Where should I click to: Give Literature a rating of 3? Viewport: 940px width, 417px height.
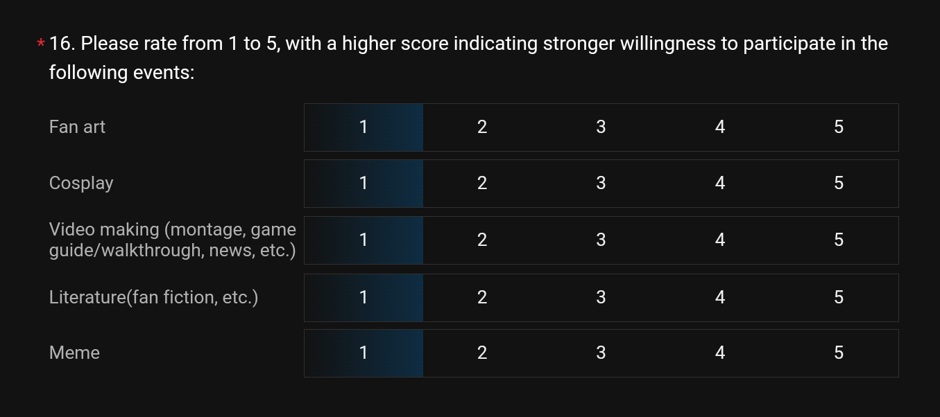point(601,298)
